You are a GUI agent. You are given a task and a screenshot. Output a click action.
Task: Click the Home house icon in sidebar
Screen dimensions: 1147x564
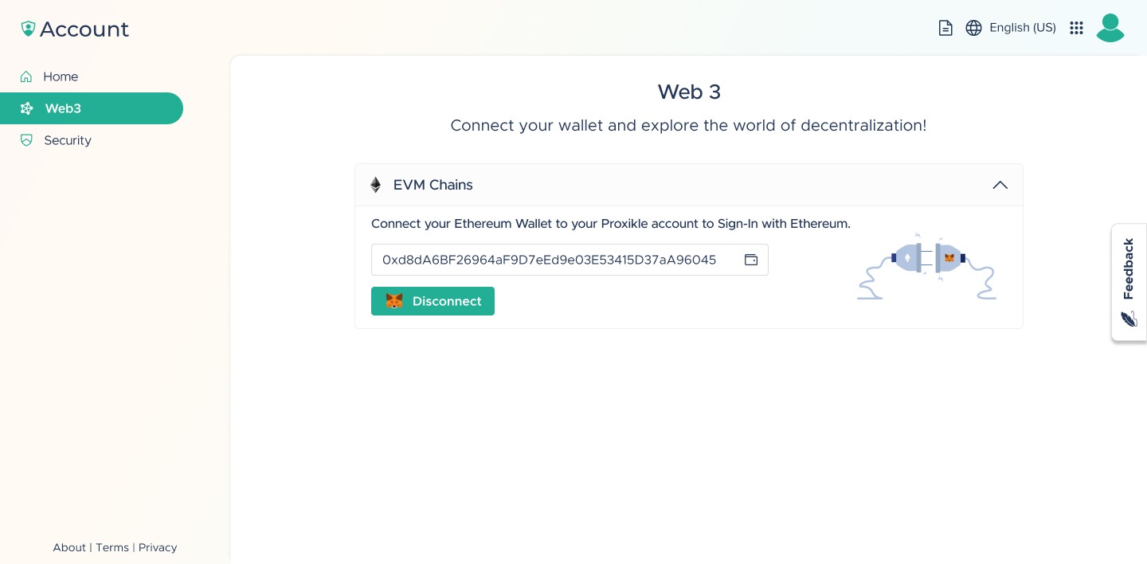pyautogui.click(x=26, y=76)
